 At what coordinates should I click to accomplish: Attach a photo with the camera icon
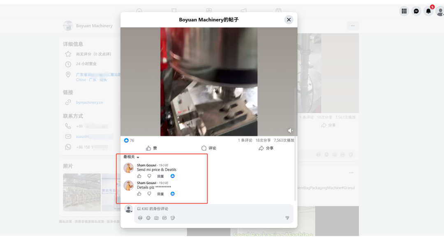coord(156,218)
